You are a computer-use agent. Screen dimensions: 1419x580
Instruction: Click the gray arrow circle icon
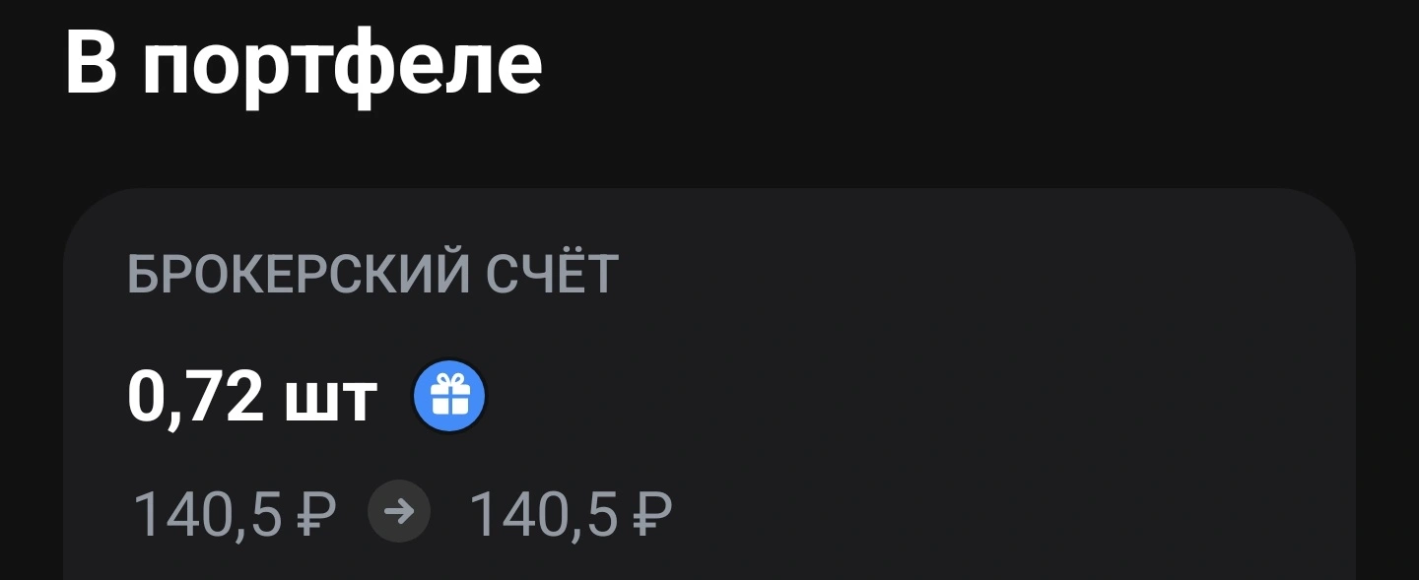[399, 512]
